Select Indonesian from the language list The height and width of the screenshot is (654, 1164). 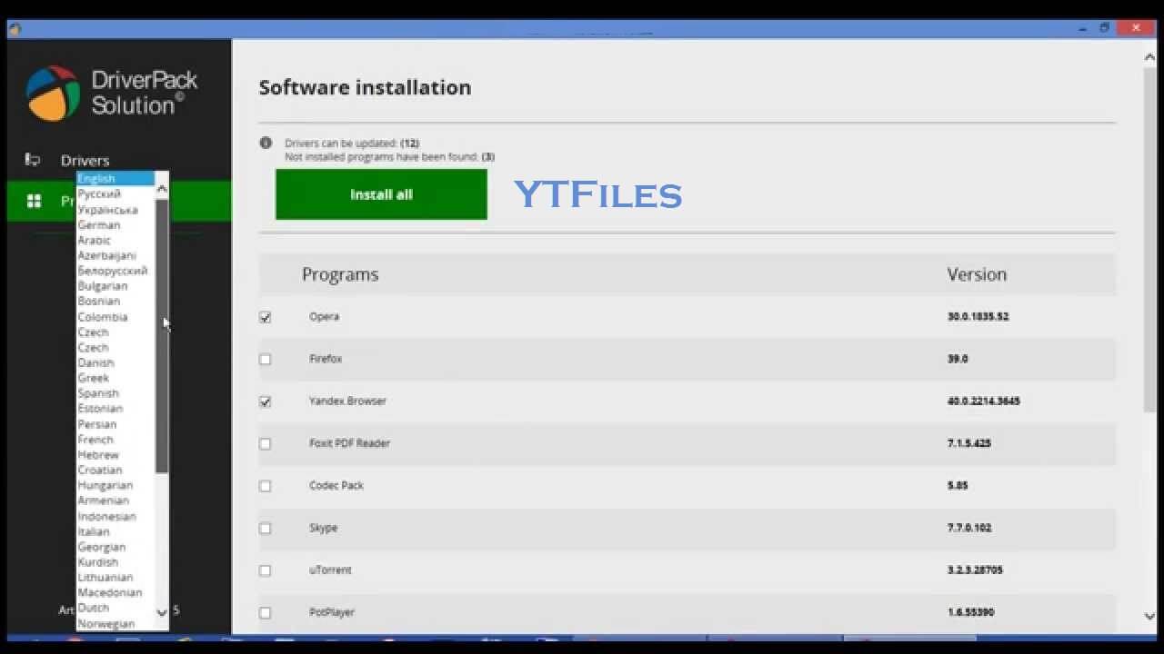click(x=115, y=516)
